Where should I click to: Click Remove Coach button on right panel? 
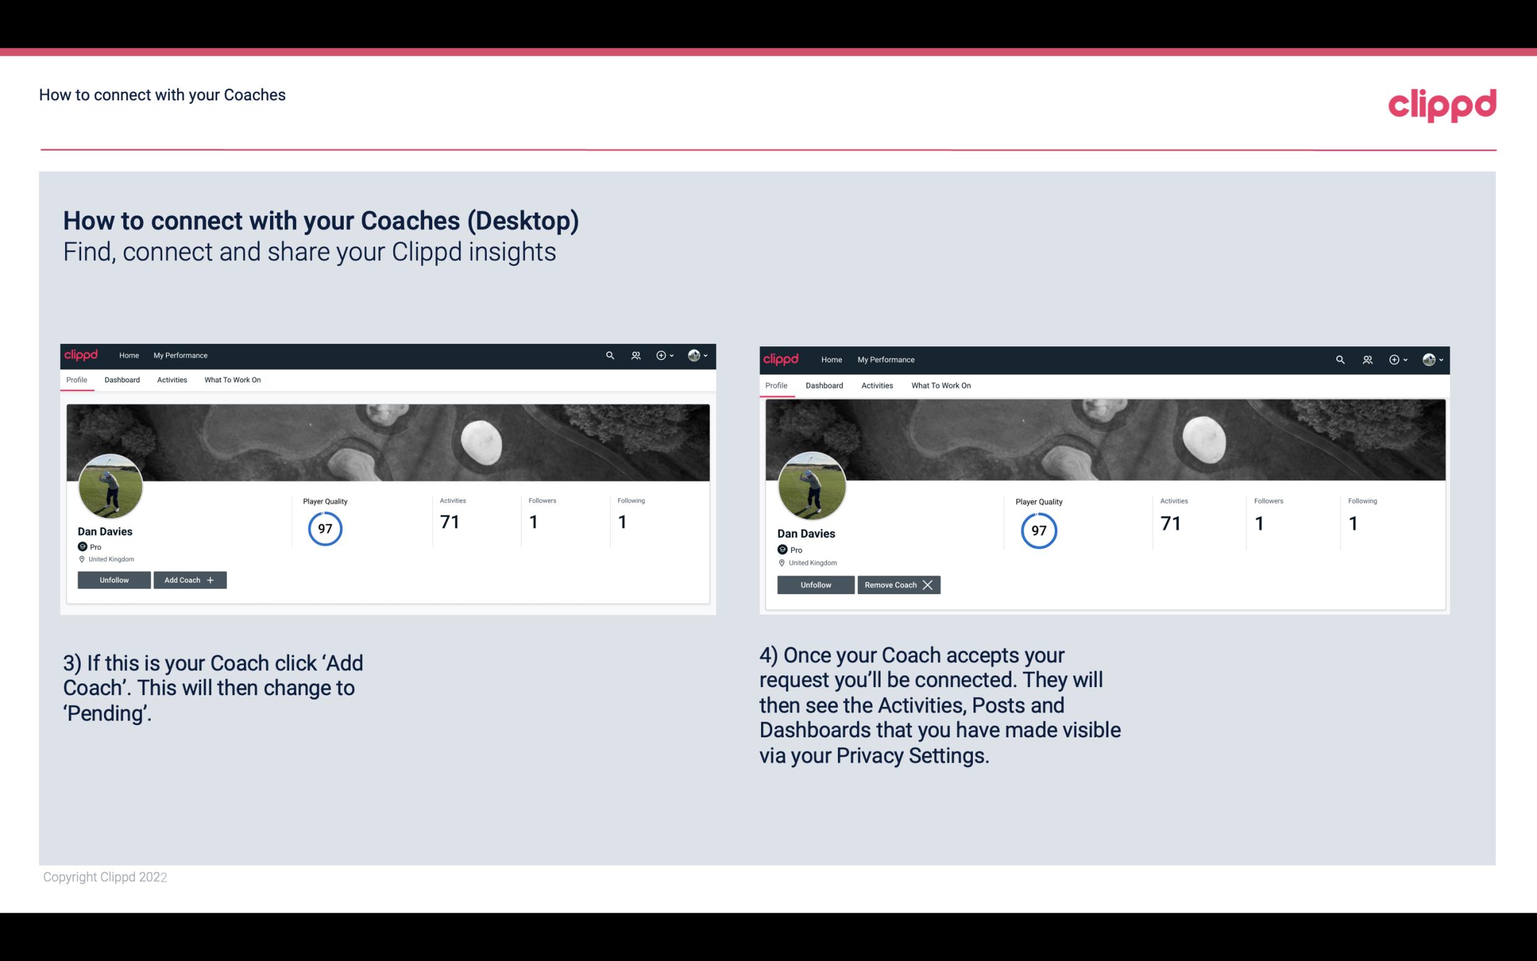point(897,584)
